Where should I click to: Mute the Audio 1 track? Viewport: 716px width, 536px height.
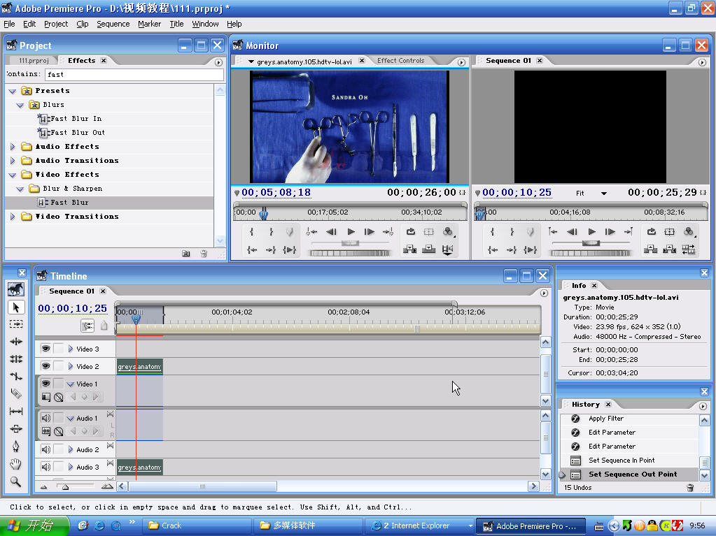[45, 418]
